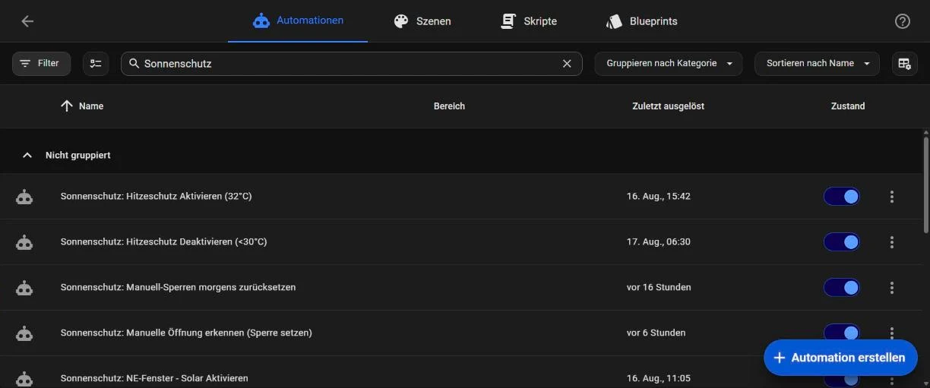Toggle Hitzeschutz Aktivieren (32°C) automation off
This screenshot has width=930, height=388.
842,197
